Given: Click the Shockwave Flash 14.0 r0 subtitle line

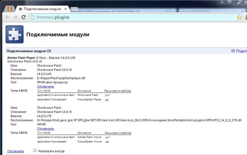Looking at the screenshot, I should (x=24, y=61).
